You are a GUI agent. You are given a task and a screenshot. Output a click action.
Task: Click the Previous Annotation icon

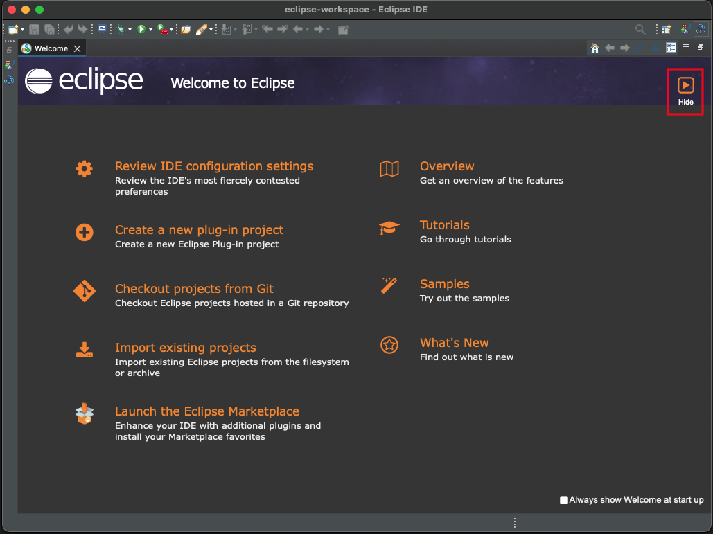(x=247, y=30)
